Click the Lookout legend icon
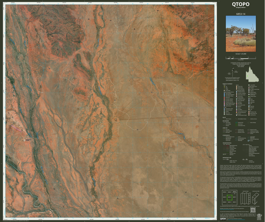This screenshot has height=222, width=265. 224,112
